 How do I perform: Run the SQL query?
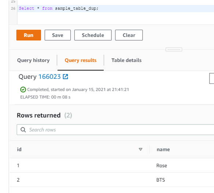coord(29,35)
